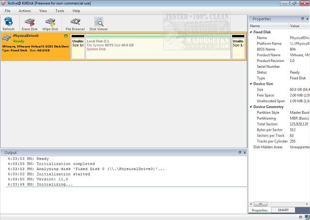Launch the Wipe Disk tool
Image resolution: width=310 pixels, height=220 pixels.
[50, 23]
